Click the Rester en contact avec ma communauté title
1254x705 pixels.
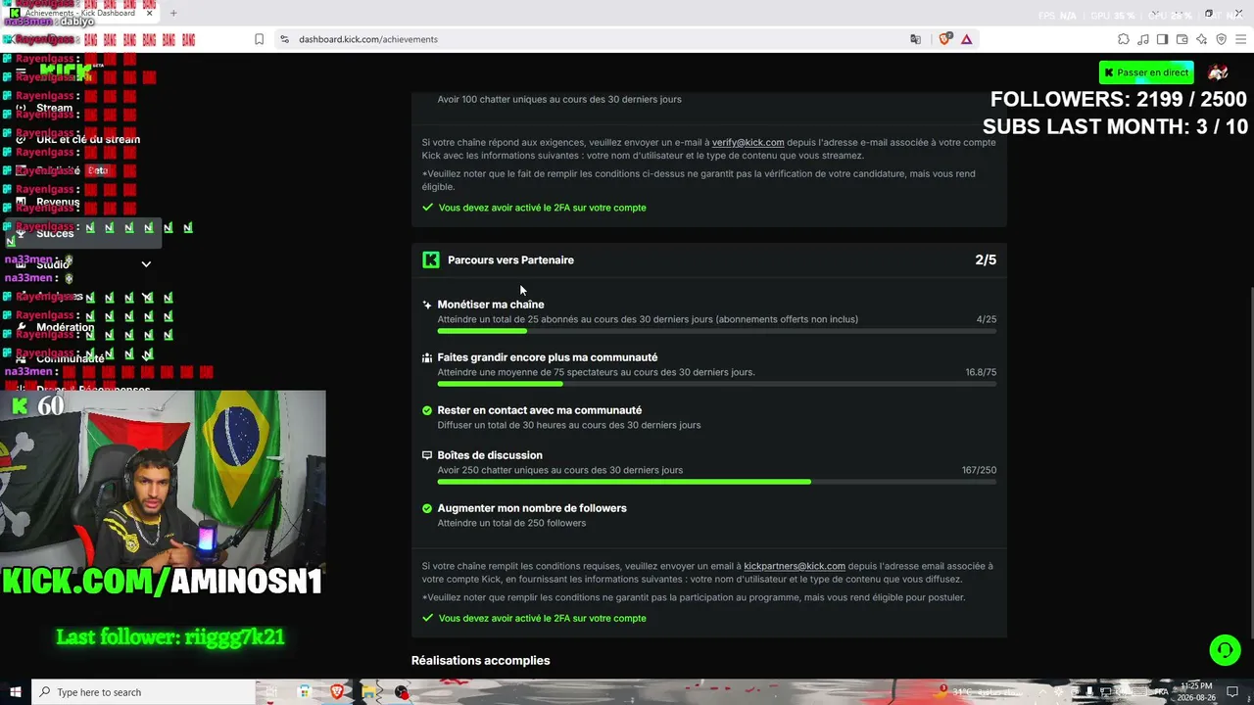click(x=540, y=410)
